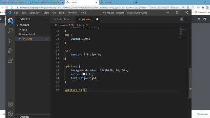Click the rgb(38, 16, 97) color swatch
The width and height of the screenshot is (210, 118).
click(x=101, y=70)
